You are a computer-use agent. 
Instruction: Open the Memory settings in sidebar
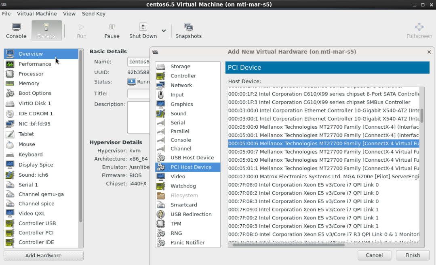click(29, 83)
